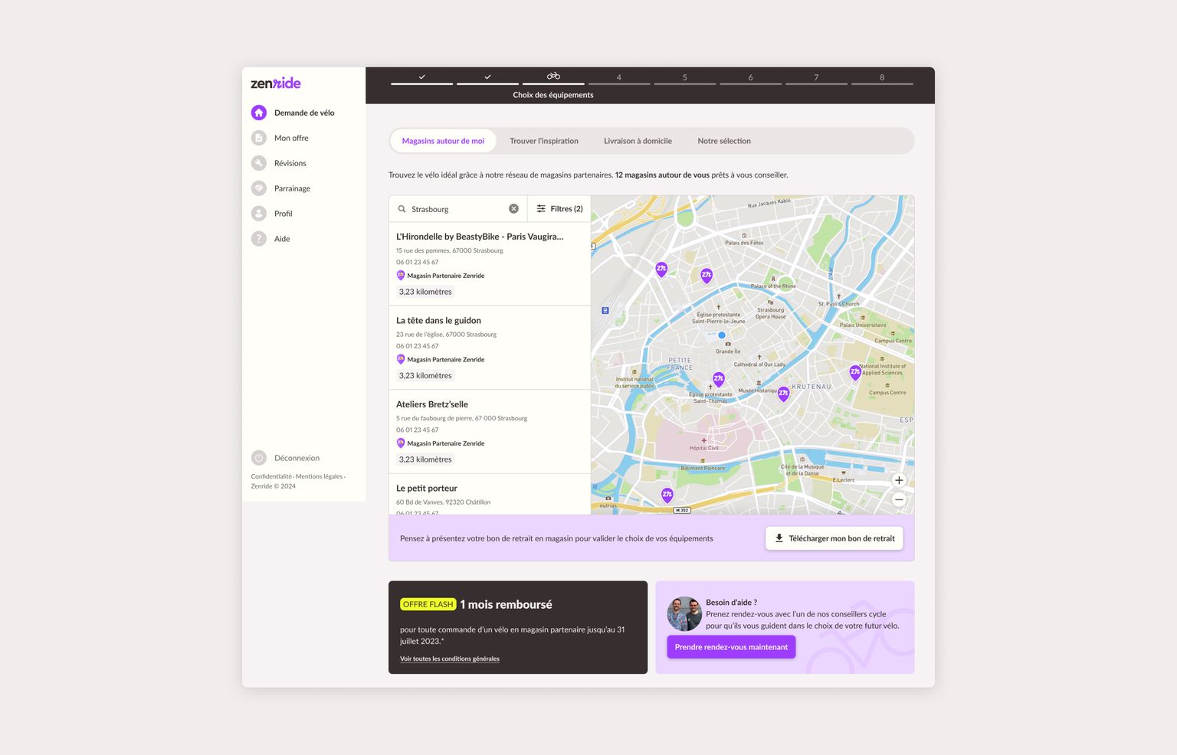Screen dimensions: 1177x755
Task: Click Parrainage label in sidebar
Action: pyautogui.click(x=293, y=188)
